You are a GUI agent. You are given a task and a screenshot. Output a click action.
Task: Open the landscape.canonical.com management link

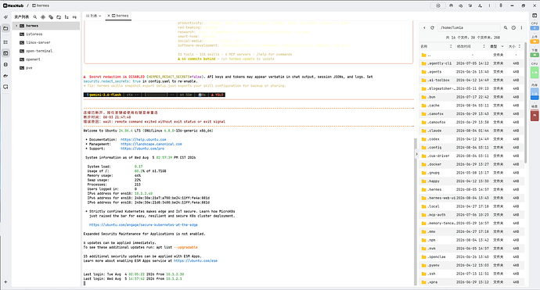pyautogui.click(x=151, y=144)
